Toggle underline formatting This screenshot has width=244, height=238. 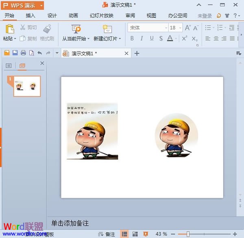[x=152, y=38]
